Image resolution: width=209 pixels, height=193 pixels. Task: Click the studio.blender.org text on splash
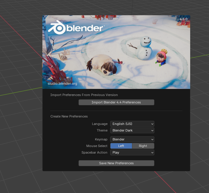tap(62, 84)
